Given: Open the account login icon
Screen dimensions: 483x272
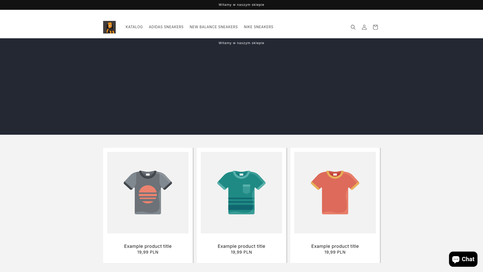Looking at the screenshot, I should 364,27.
